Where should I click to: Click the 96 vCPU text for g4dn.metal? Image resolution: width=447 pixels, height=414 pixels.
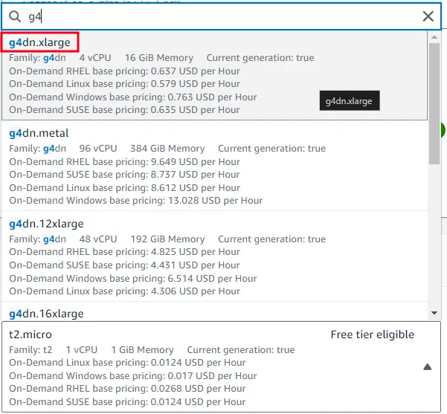(x=98, y=149)
